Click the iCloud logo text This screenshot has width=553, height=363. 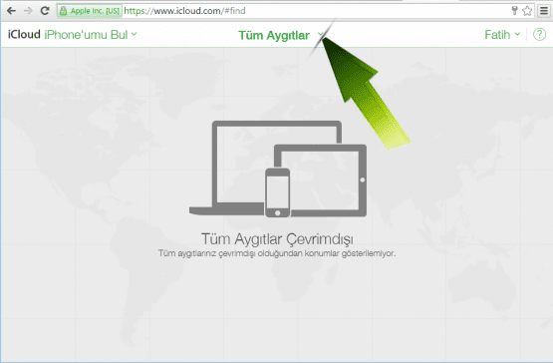[24, 34]
